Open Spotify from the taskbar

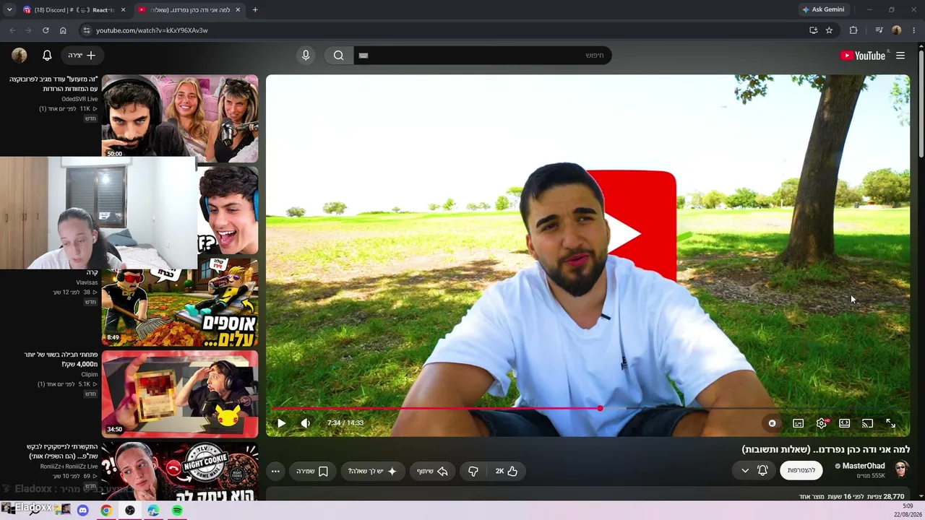point(177,511)
